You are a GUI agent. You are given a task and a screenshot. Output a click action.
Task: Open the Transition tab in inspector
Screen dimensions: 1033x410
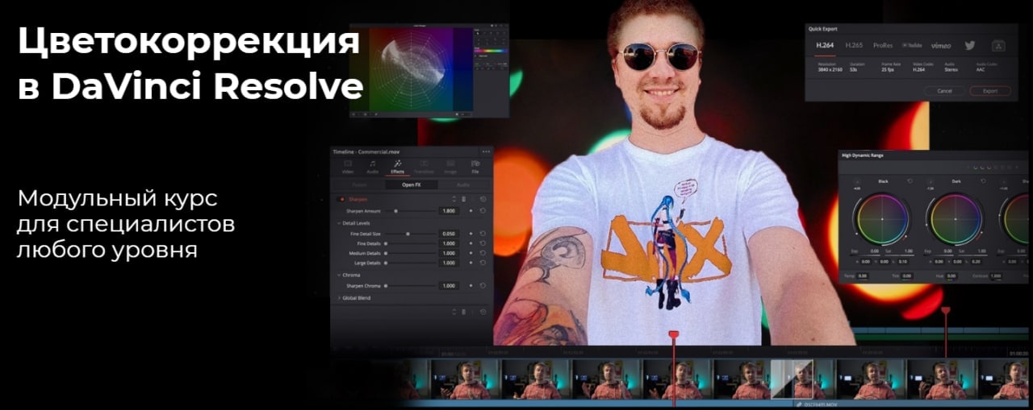424,167
